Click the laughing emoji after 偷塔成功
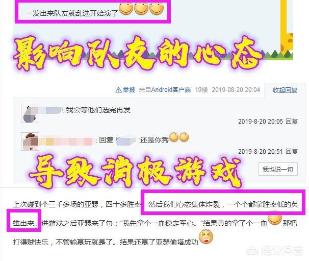This screenshot has height=261, width=309. pos(206,236)
